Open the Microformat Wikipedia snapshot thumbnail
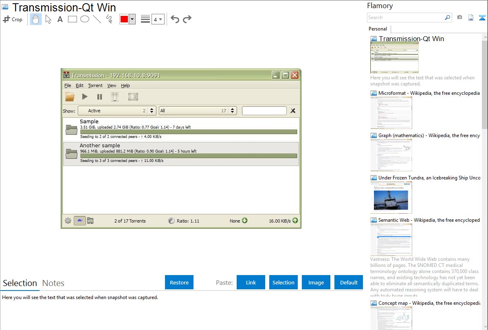This screenshot has height=330, width=488. (x=391, y=113)
